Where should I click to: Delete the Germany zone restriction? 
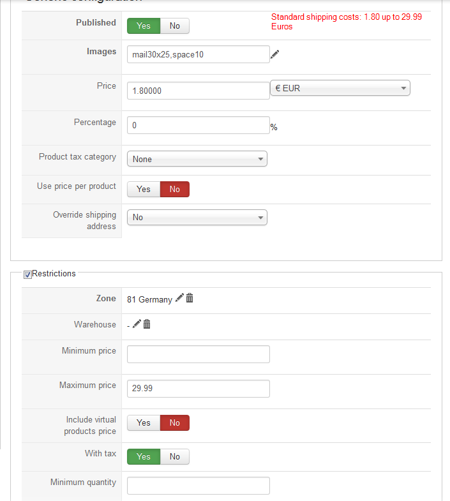click(190, 299)
